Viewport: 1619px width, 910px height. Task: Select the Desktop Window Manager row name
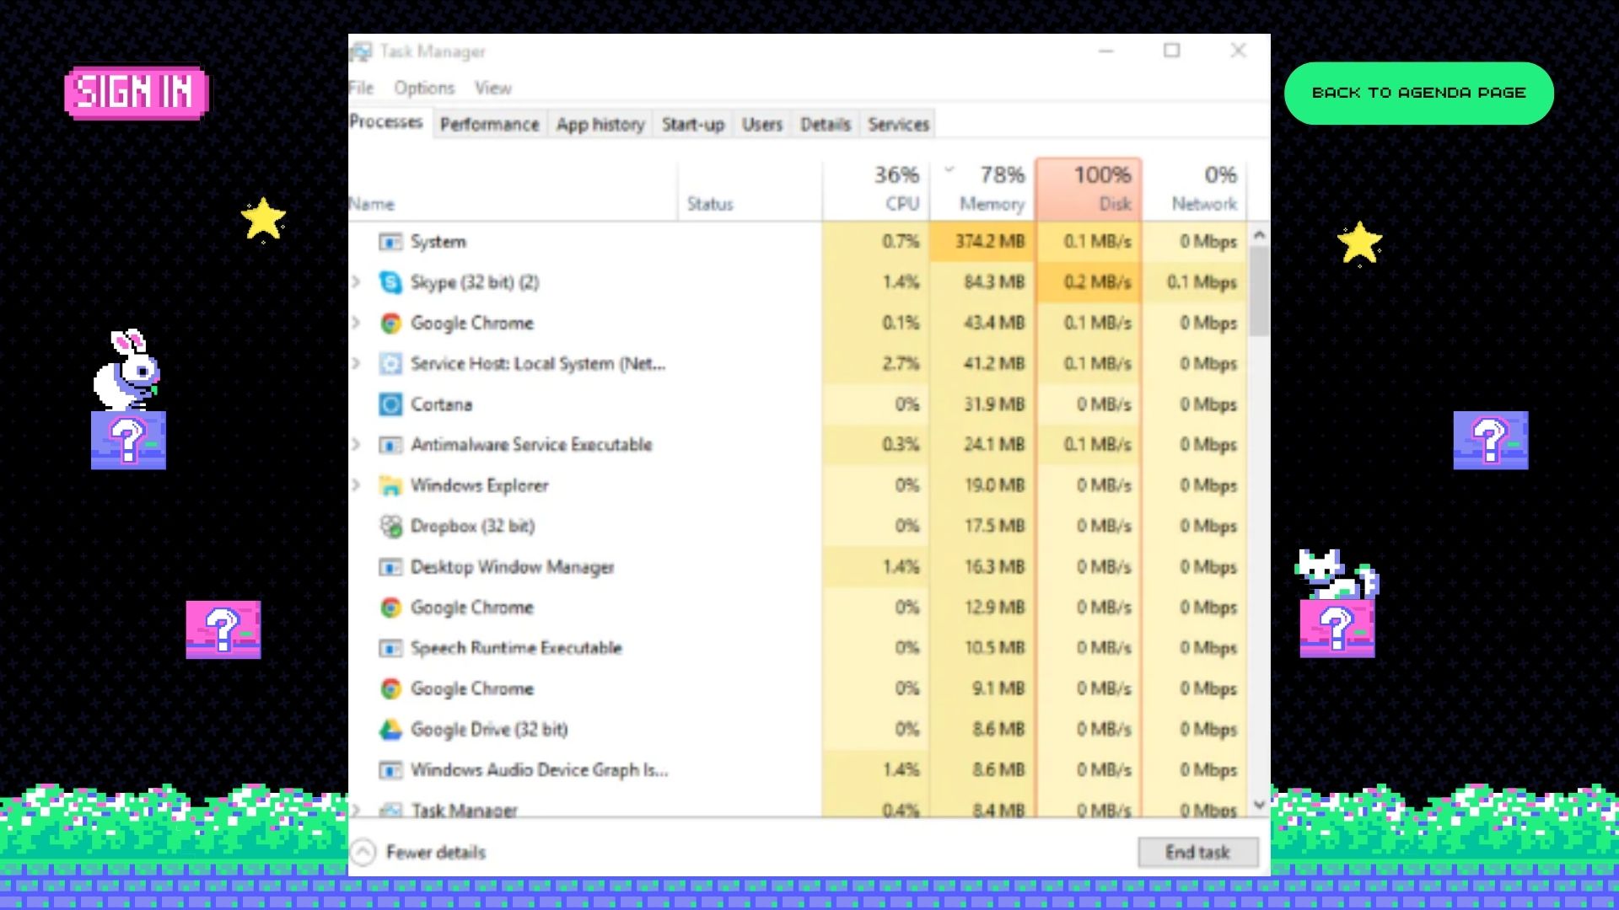512,567
